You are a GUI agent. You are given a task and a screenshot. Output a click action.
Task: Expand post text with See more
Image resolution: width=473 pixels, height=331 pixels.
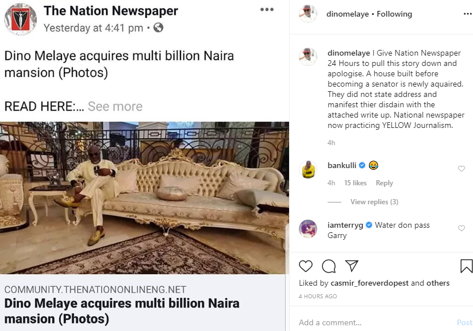point(115,107)
